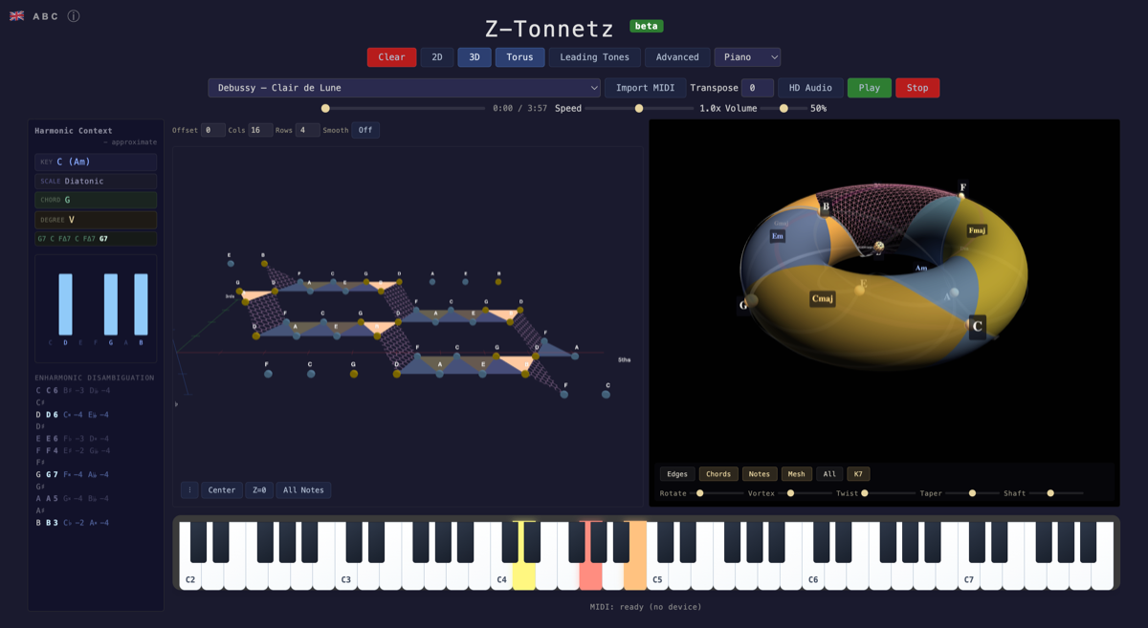Click the Offset input field
The width and height of the screenshot is (1148, 628).
point(213,130)
